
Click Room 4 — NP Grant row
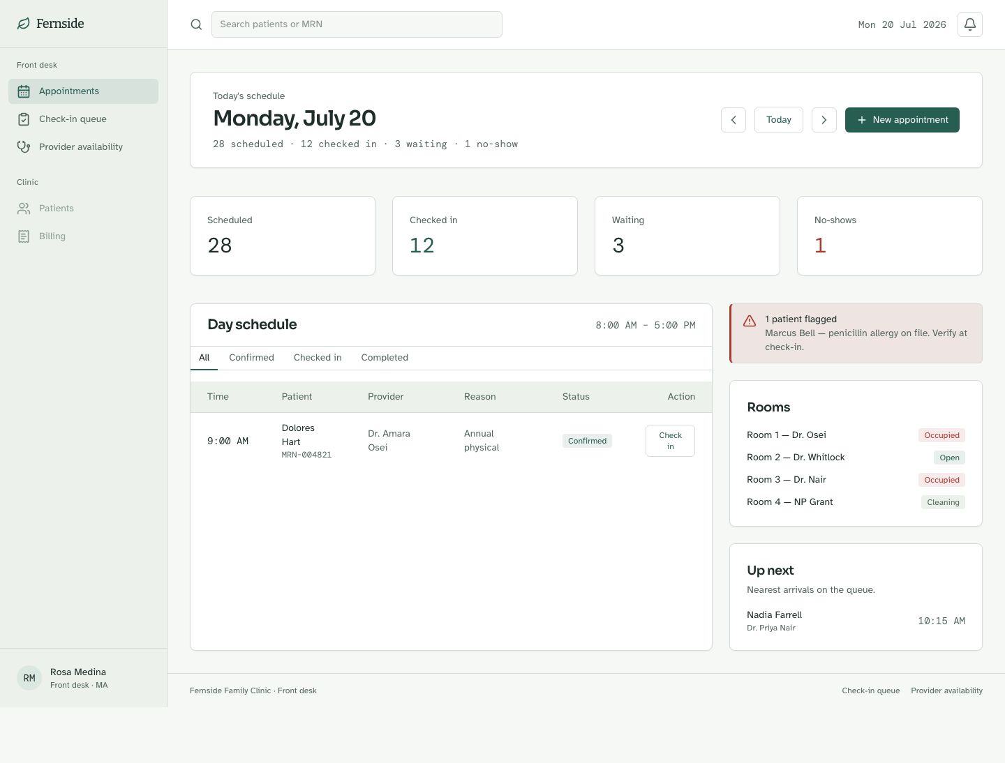pyautogui.click(x=856, y=502)
